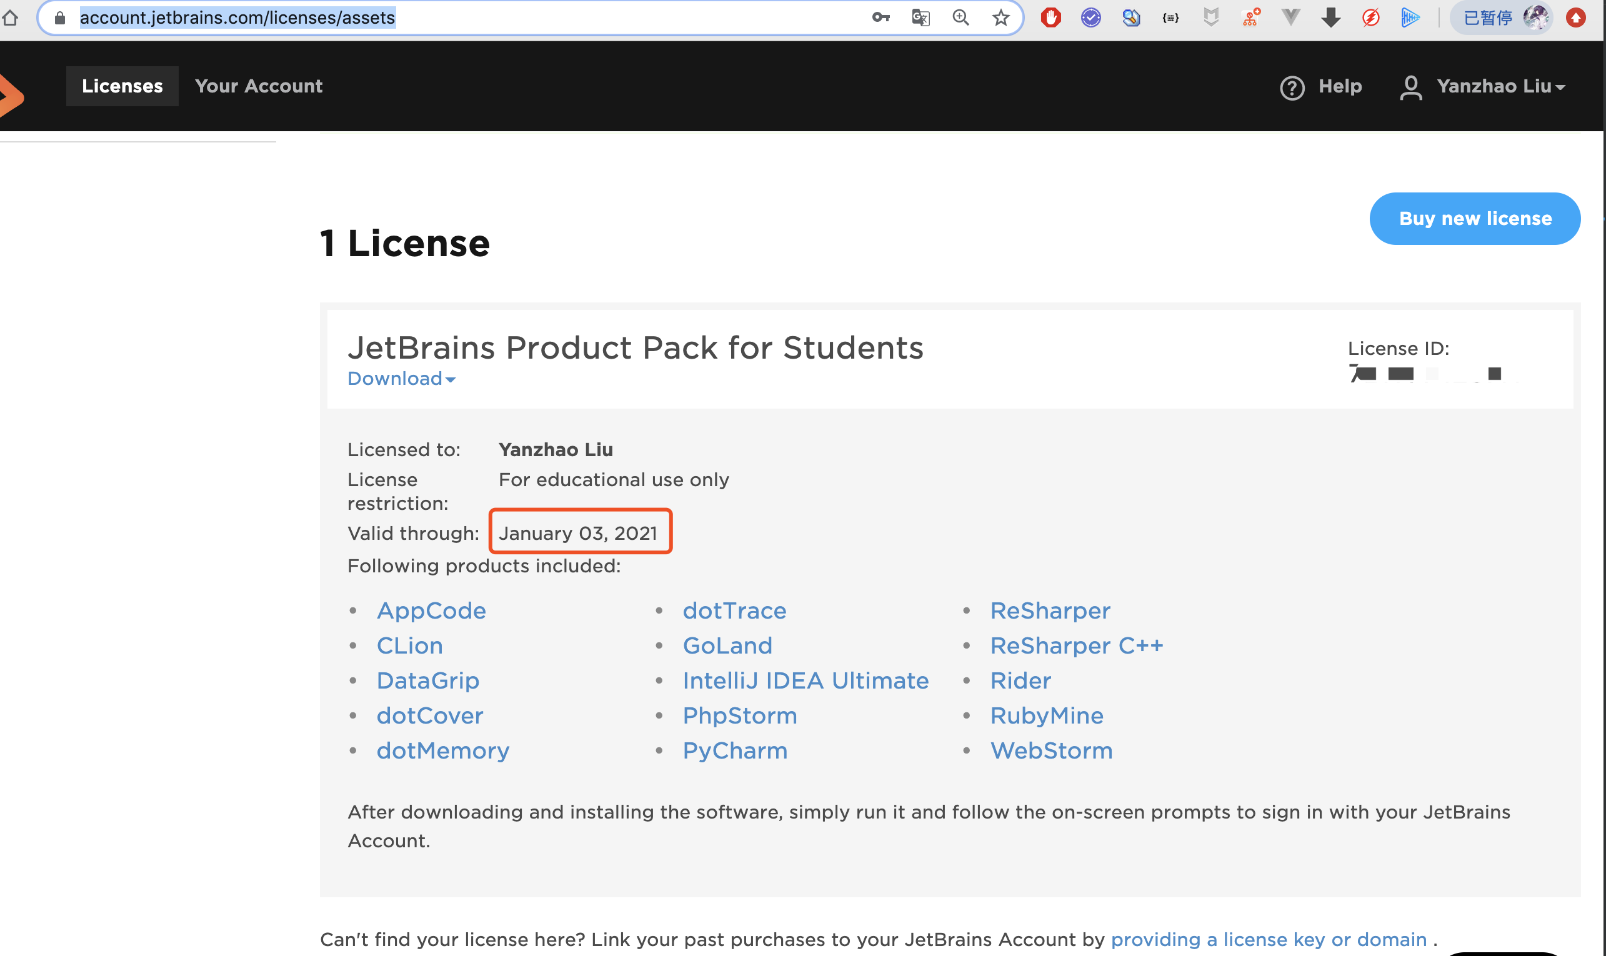
Task: Click the black download arrow extension icon
Action: pyautogui.click(x=1331, y=17)
